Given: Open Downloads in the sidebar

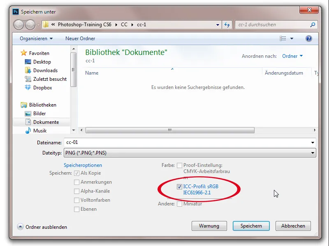Looking at the screenshot, I should point(41,71).
